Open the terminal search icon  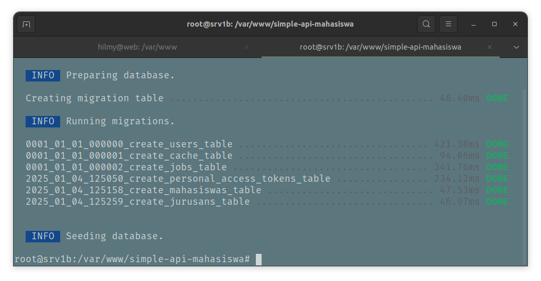click(426, 24)
